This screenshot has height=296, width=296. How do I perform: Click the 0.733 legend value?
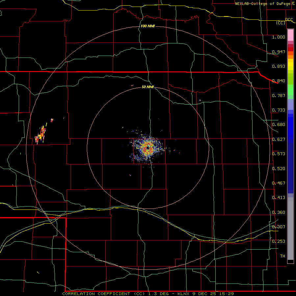tap(279, 110)
